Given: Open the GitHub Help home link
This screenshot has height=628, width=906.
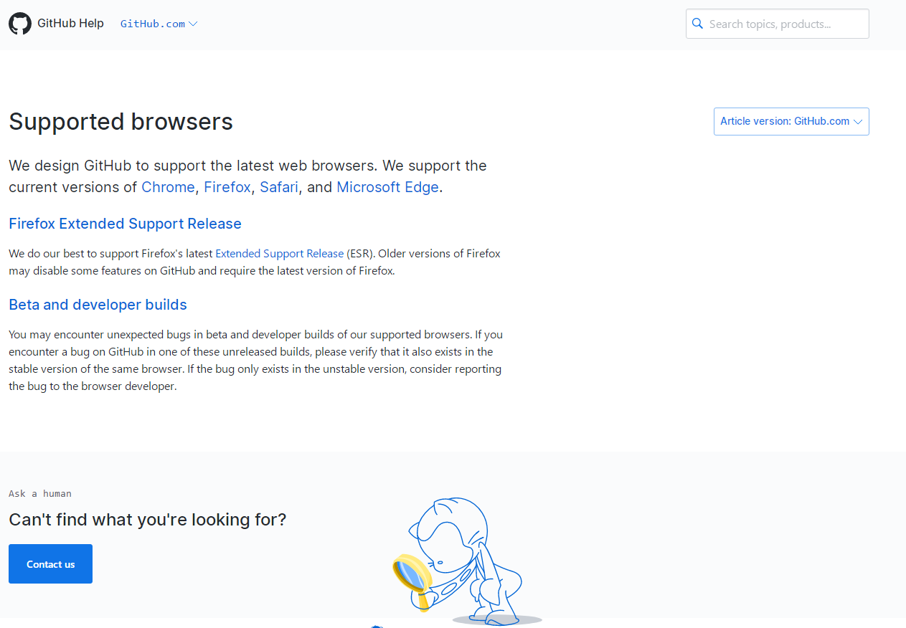Looking at the screenshot, I should pos(70,24).
